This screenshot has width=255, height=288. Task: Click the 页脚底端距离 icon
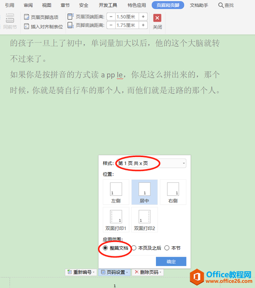70,25
